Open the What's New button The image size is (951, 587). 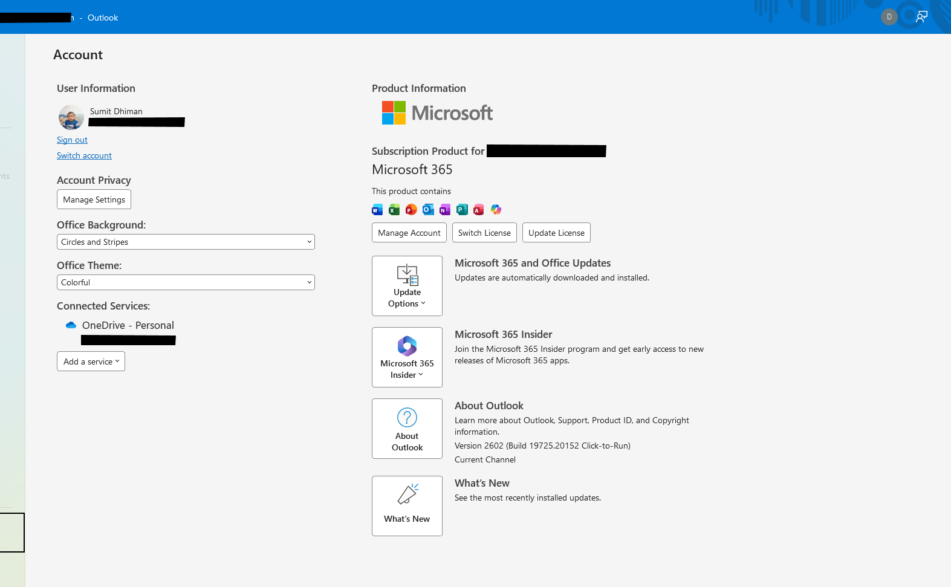coord(407,506)
